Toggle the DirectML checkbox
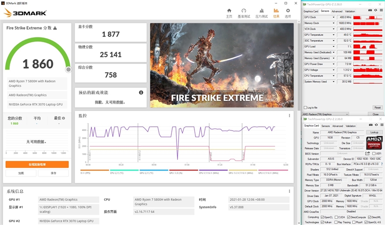This screenshot has height=225, width=385. (x=369, y=217)
